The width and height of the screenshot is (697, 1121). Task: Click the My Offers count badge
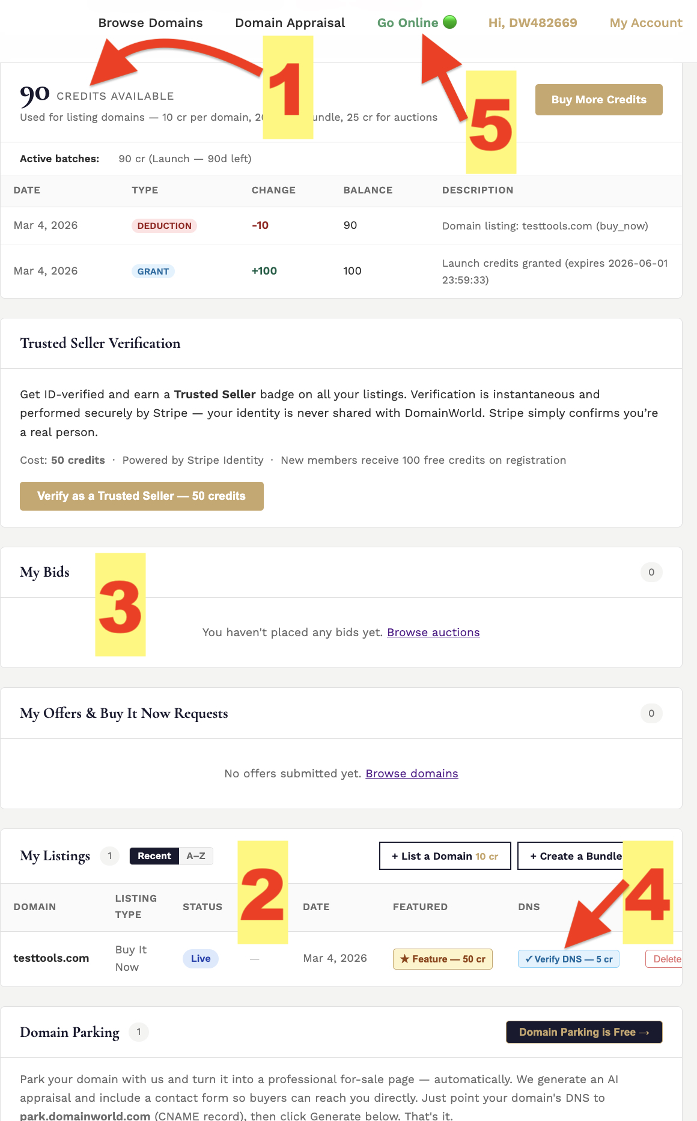tap(651, 713)
